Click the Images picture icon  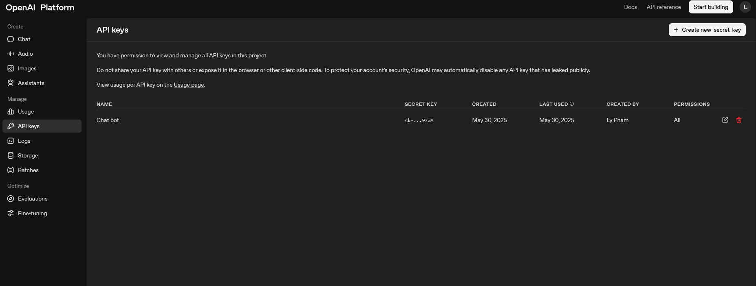(x=11, y=68)
